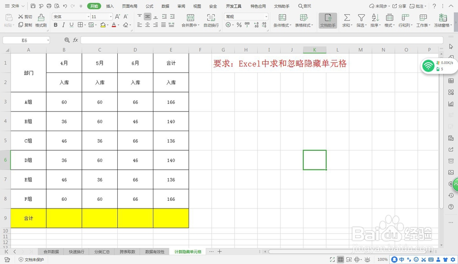
Task: Click the red font color A
Action: tap(114, 25)
